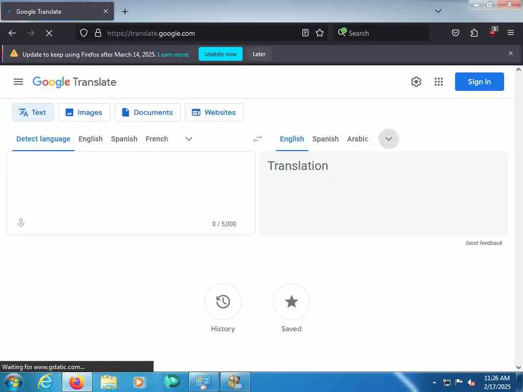
Task: Open Windows Explorer folder on taskbar
Action: point(109,382)
